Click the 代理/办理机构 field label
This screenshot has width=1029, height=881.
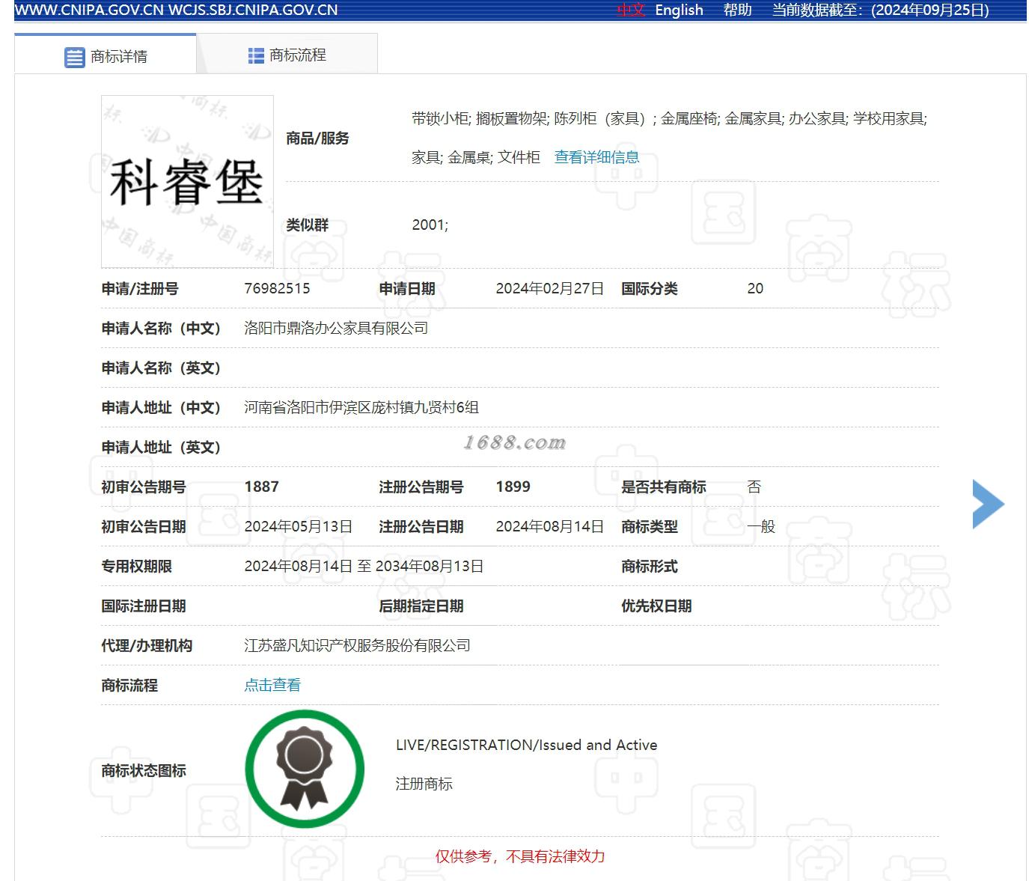(147, 645)
